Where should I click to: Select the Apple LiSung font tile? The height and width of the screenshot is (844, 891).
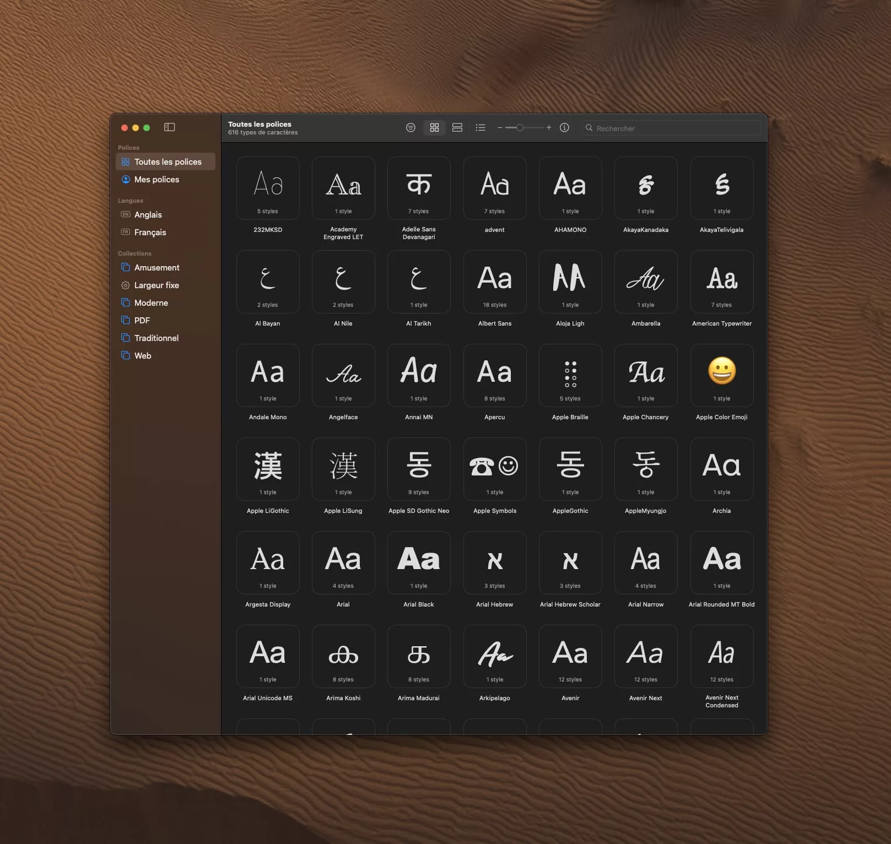coord(343,469)
